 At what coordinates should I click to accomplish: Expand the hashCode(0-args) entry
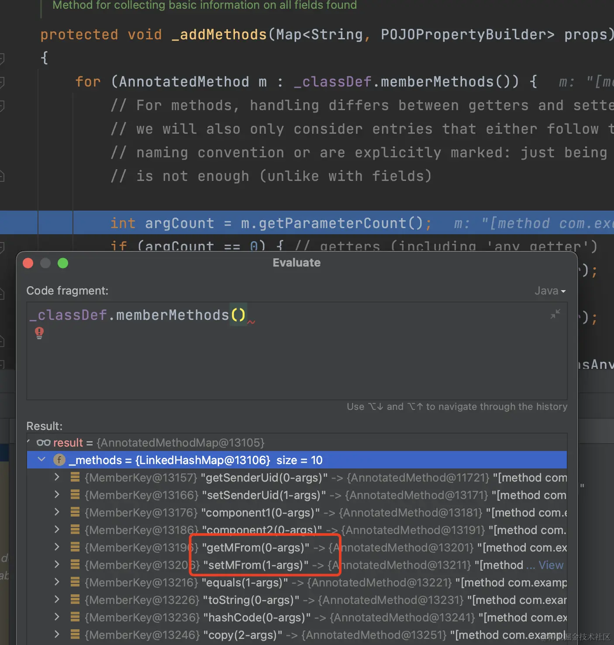pyautogui.click(x=57, y=617)
